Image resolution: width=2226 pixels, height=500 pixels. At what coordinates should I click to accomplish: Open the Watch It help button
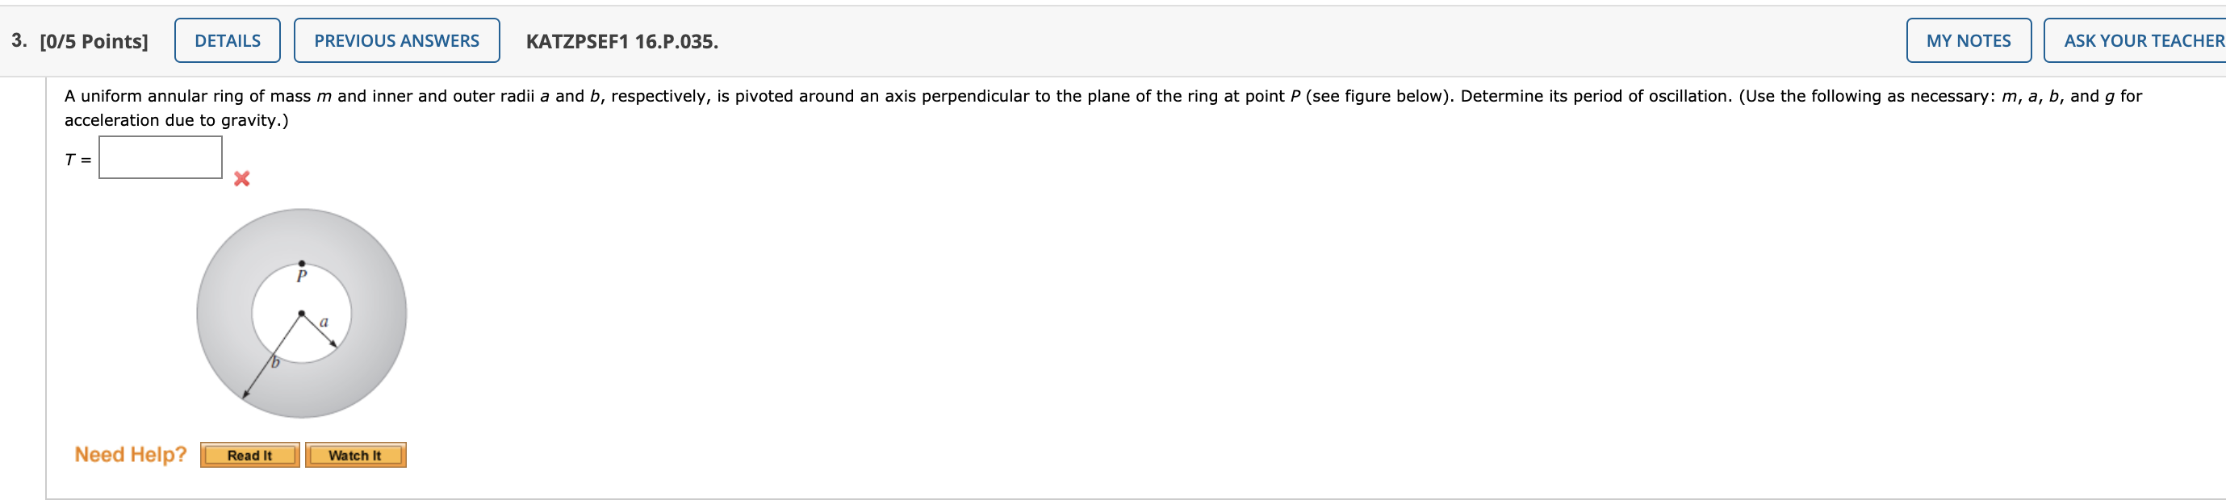point(355,455)
